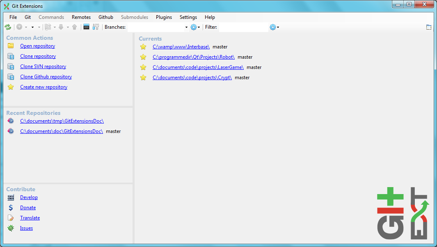Click inside the Filter text field
The image size is (437, 247).
(x=244, y=27)
